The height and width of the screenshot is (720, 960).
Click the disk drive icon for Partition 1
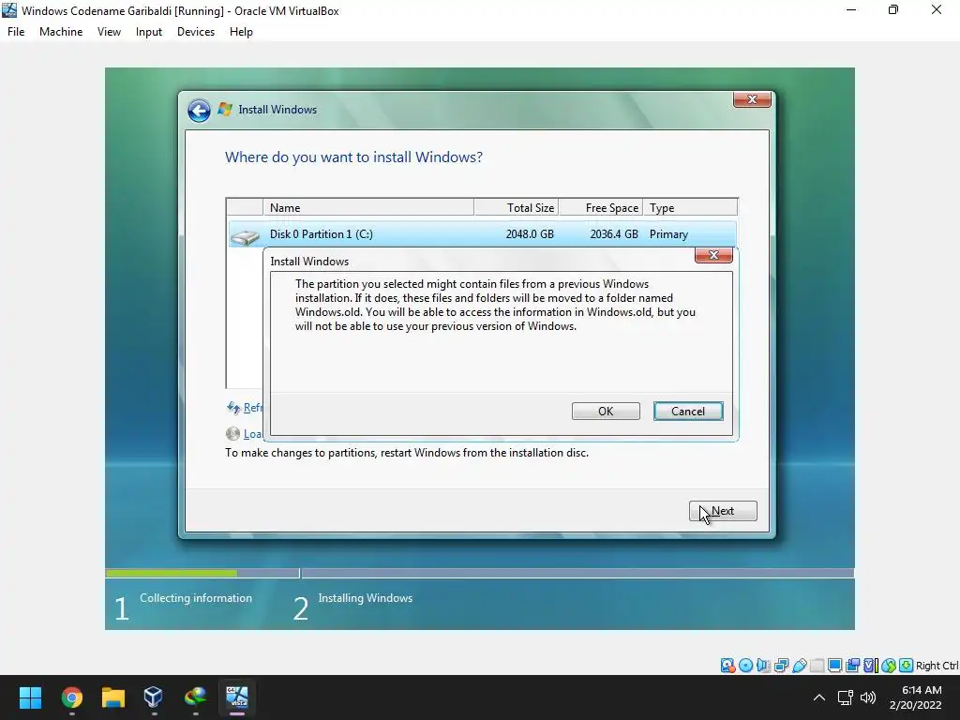pyautogui.click(x=245, y=236)
